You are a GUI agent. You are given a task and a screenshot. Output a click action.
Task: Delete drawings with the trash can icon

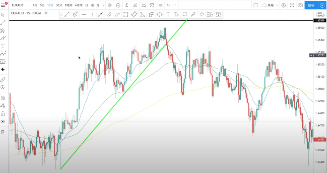[3, 132]
